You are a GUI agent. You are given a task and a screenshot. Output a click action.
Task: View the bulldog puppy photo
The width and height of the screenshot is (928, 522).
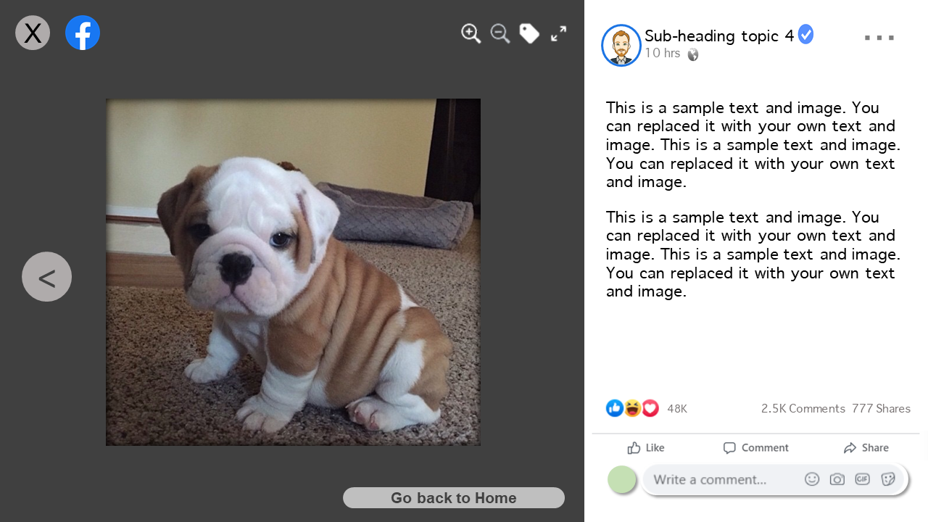click(x=293, y=272)
